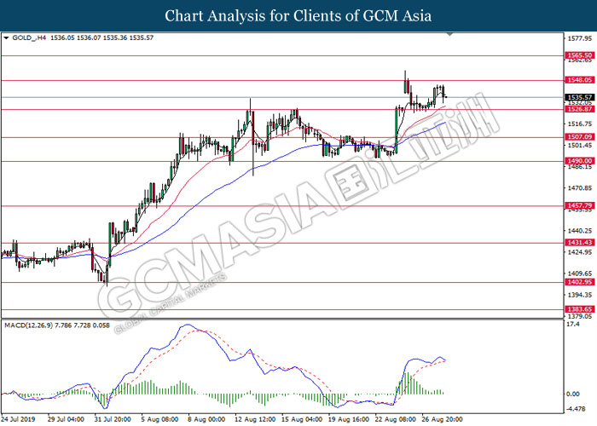This screenshot has height=426, width=597.
Task: Click the 1409.65 price axis value
Action: point(579,273)
